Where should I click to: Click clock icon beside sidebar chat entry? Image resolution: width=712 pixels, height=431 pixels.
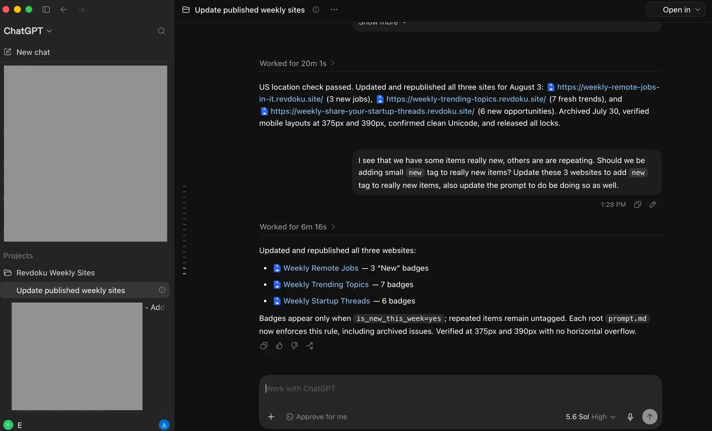[x=162, y=290]
